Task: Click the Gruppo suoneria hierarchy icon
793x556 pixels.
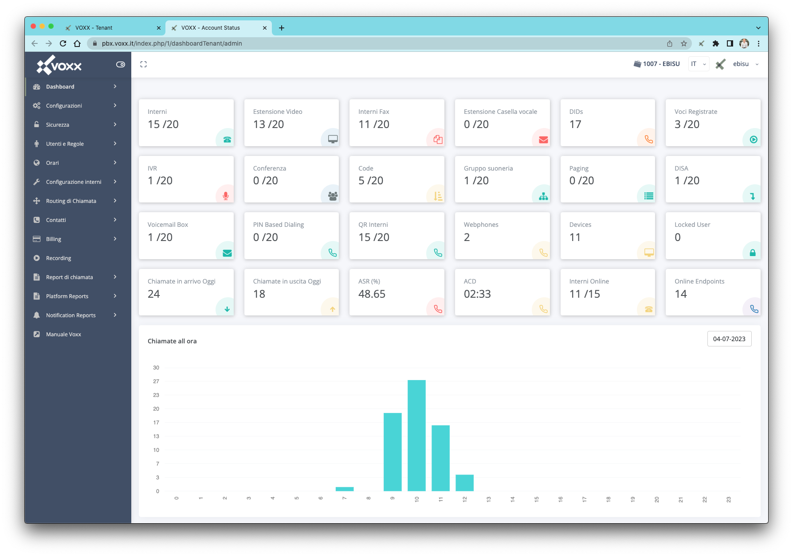Action: point(543,196)
